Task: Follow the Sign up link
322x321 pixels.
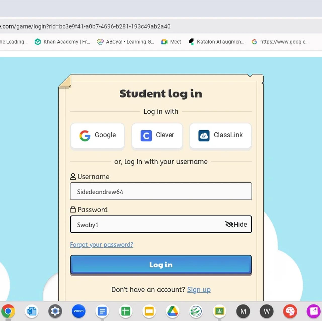Action: tap(199, 290)
